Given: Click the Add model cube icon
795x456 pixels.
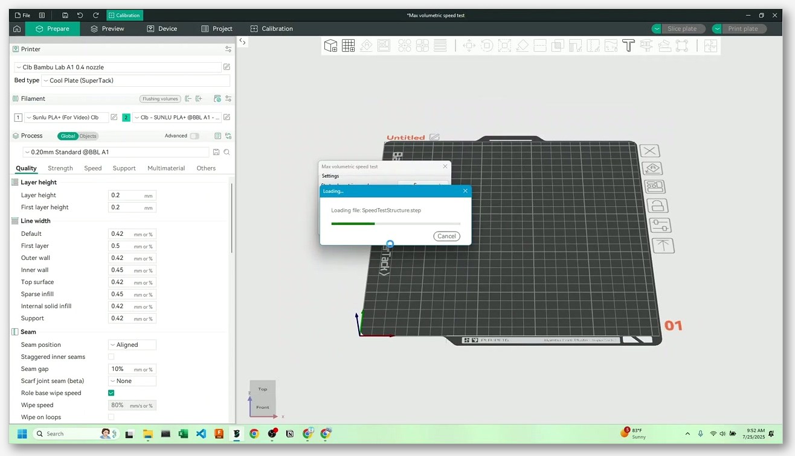Looking at the screenshot, I should coord(330,46).
